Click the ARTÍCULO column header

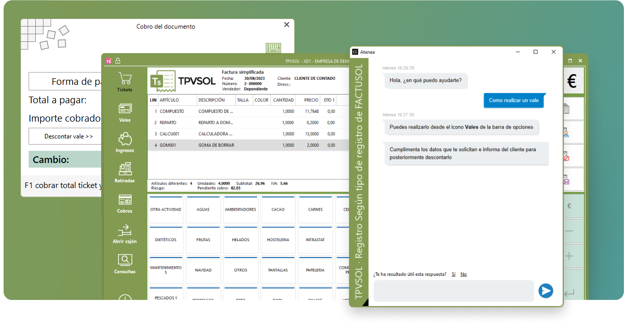point(177,100)
